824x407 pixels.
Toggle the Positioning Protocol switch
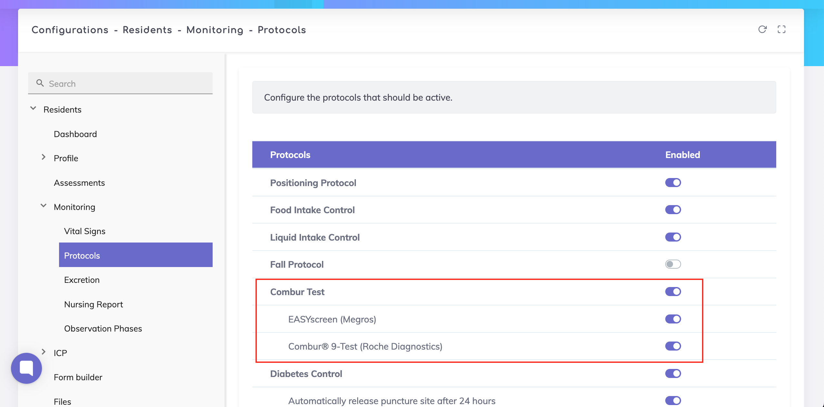673,183
